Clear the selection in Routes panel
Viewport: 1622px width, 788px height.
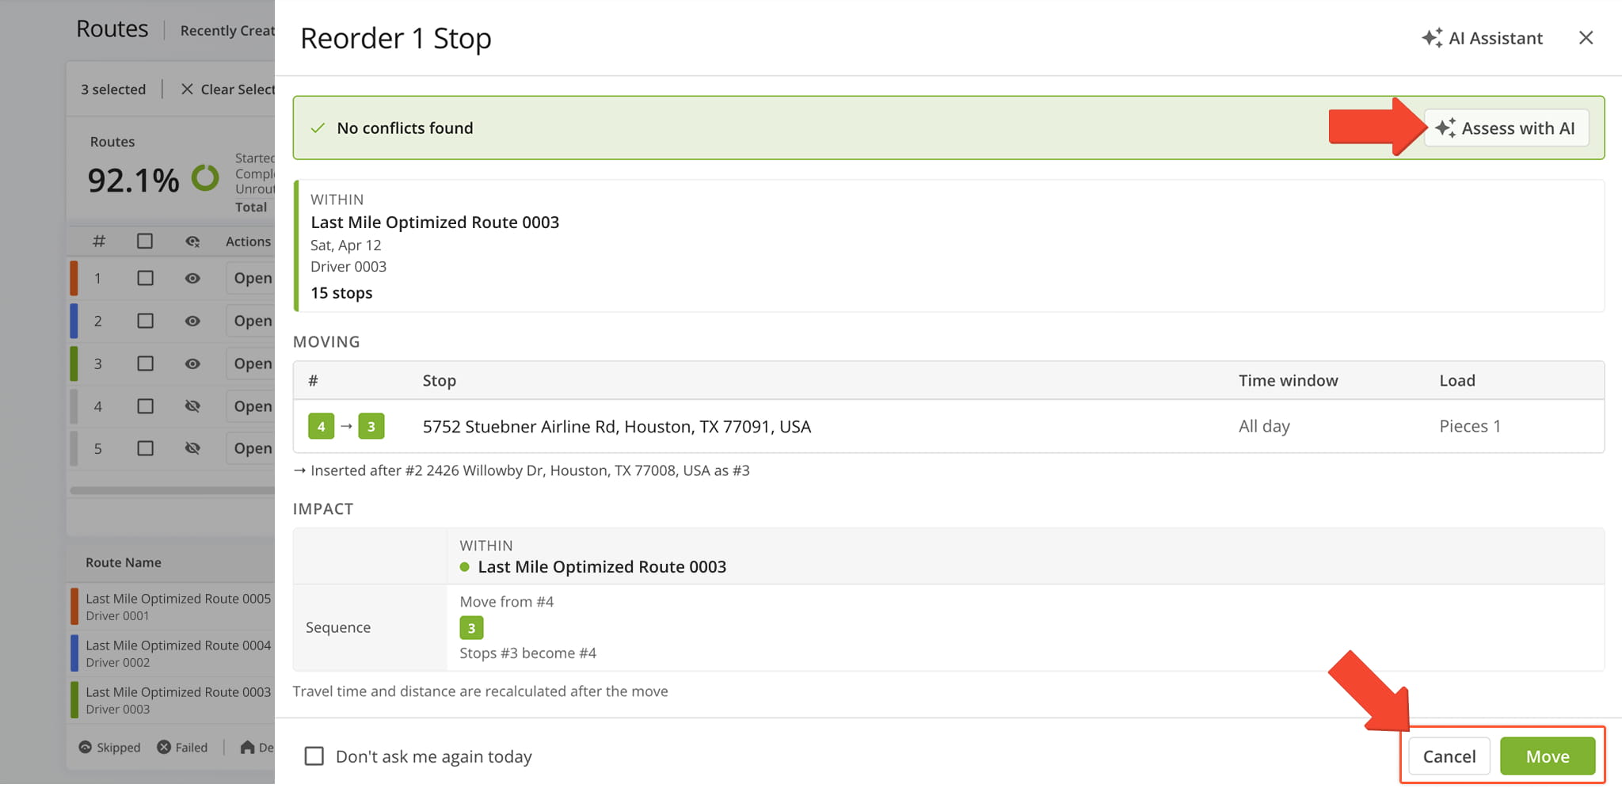[228, 89]
